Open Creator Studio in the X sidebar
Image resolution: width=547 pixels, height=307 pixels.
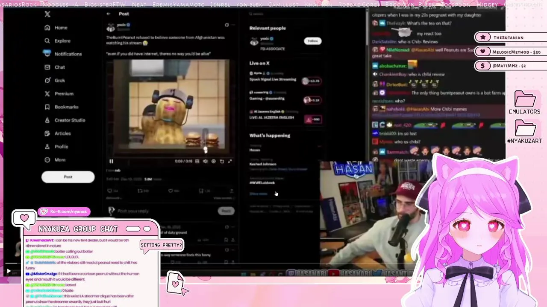tap(65, 120)
